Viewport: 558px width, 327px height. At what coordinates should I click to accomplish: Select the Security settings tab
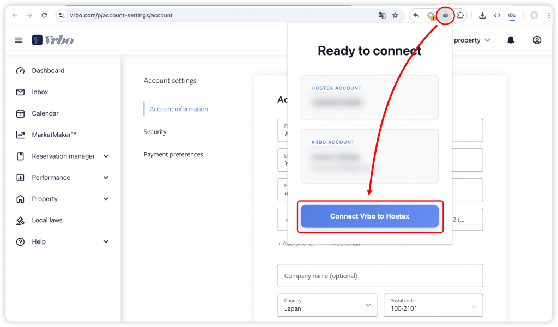pos(155,132)
